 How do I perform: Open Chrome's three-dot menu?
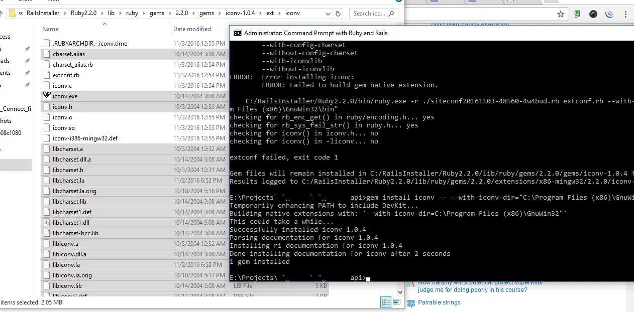(624, 14)
